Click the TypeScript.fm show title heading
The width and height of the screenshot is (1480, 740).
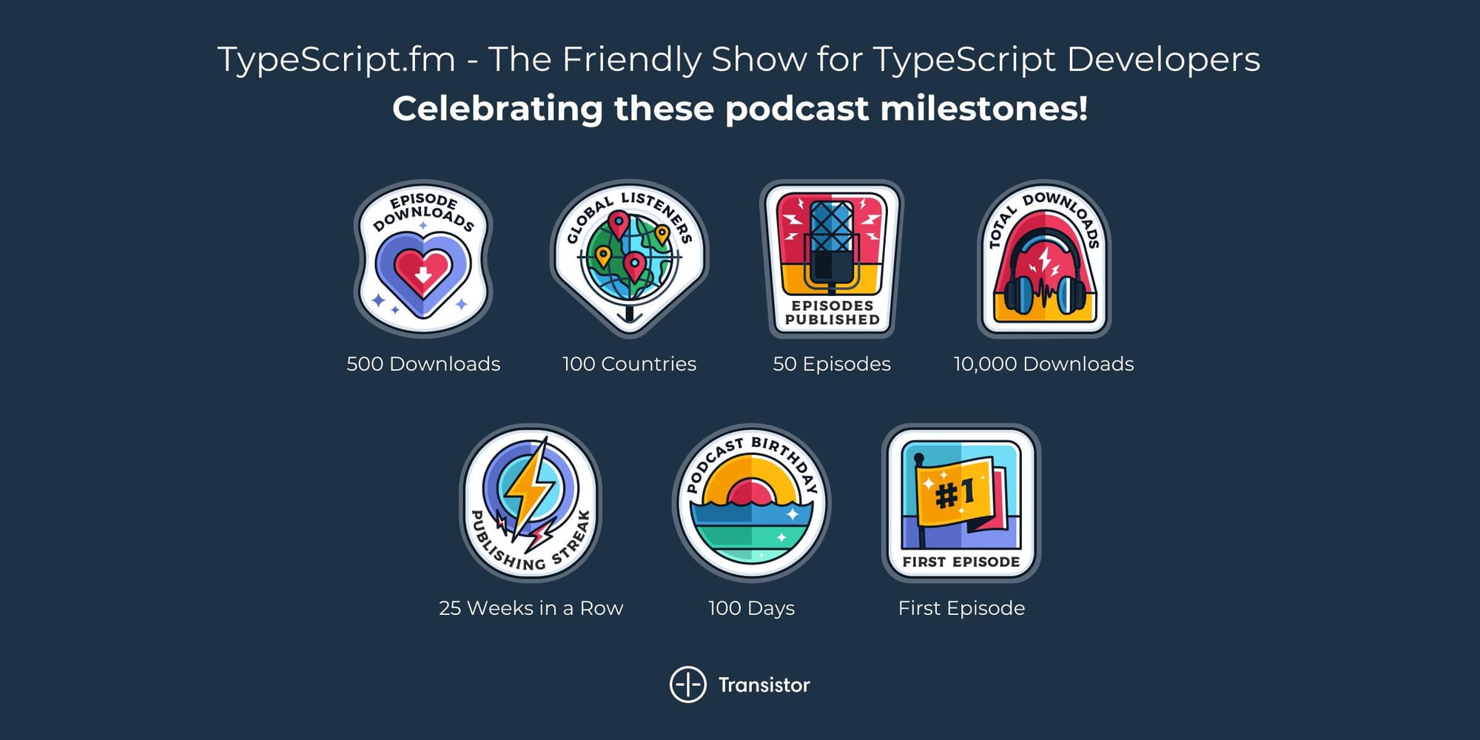(x=739, y=60)
